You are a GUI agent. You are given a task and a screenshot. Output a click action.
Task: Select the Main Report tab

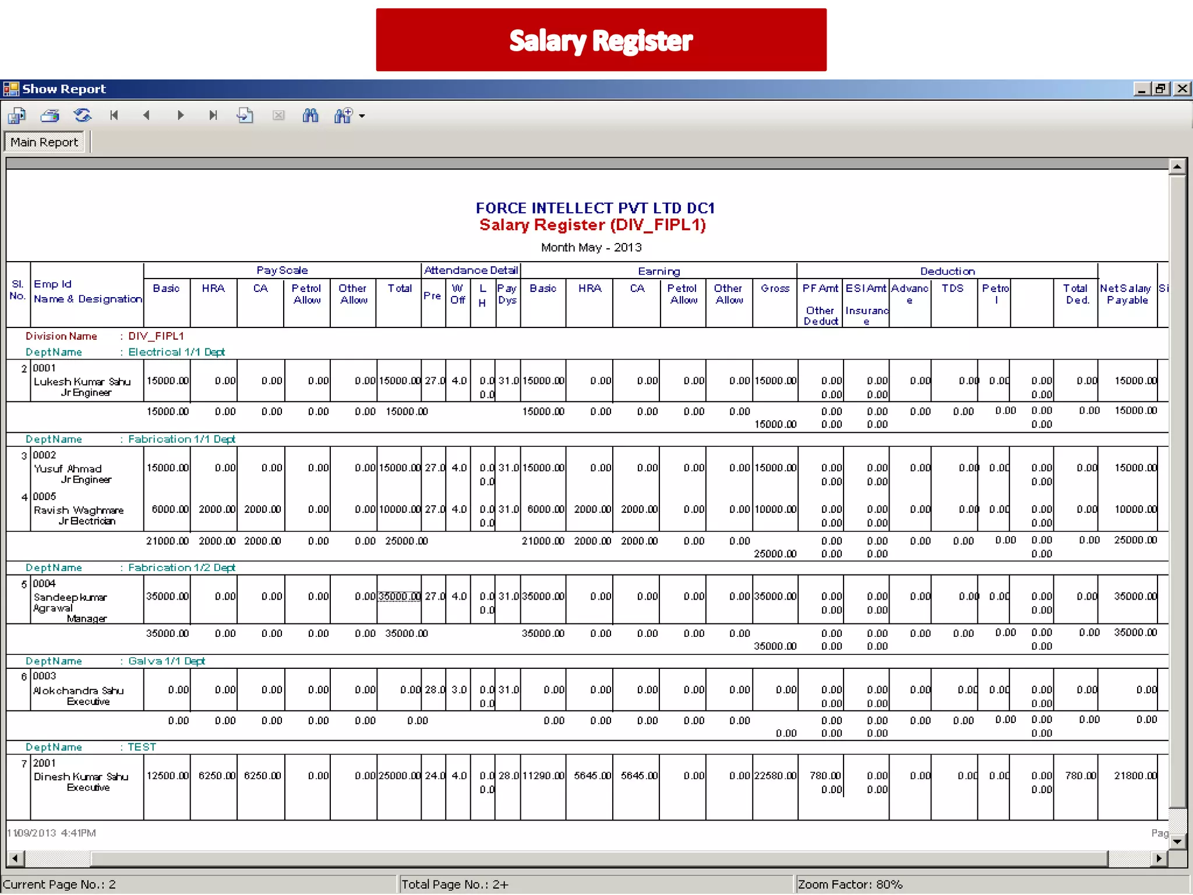click(x=44, y=142)
